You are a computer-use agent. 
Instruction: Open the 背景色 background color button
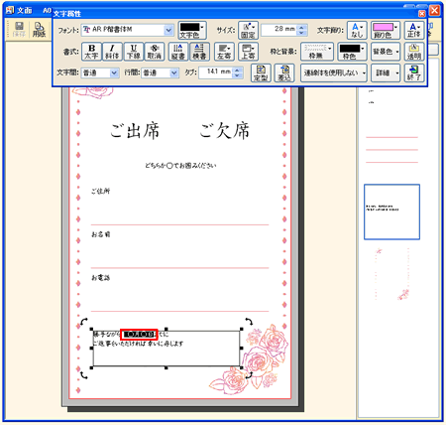point(386,52)
